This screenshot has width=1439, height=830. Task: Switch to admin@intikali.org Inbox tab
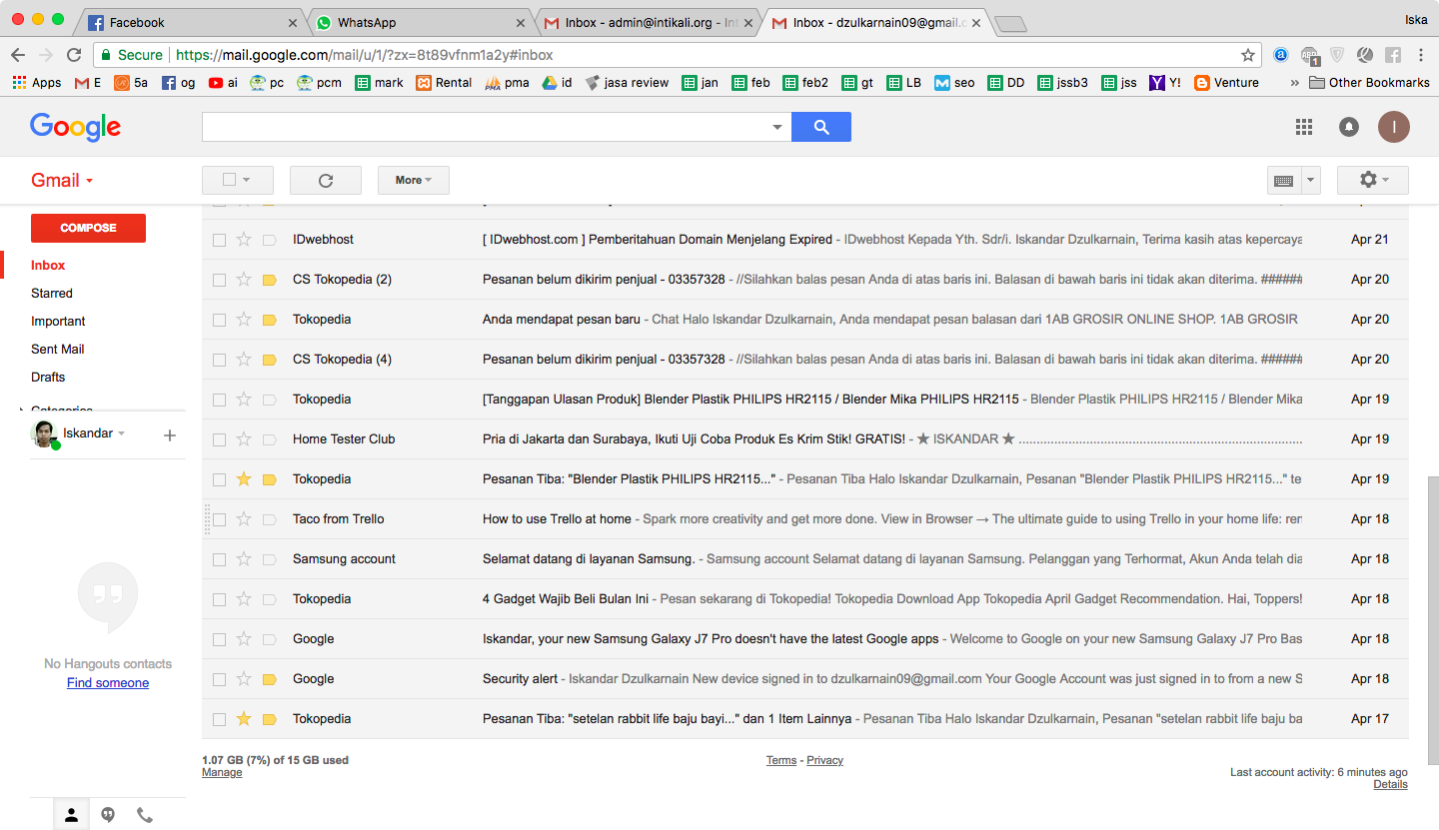(x=649, y=22)
